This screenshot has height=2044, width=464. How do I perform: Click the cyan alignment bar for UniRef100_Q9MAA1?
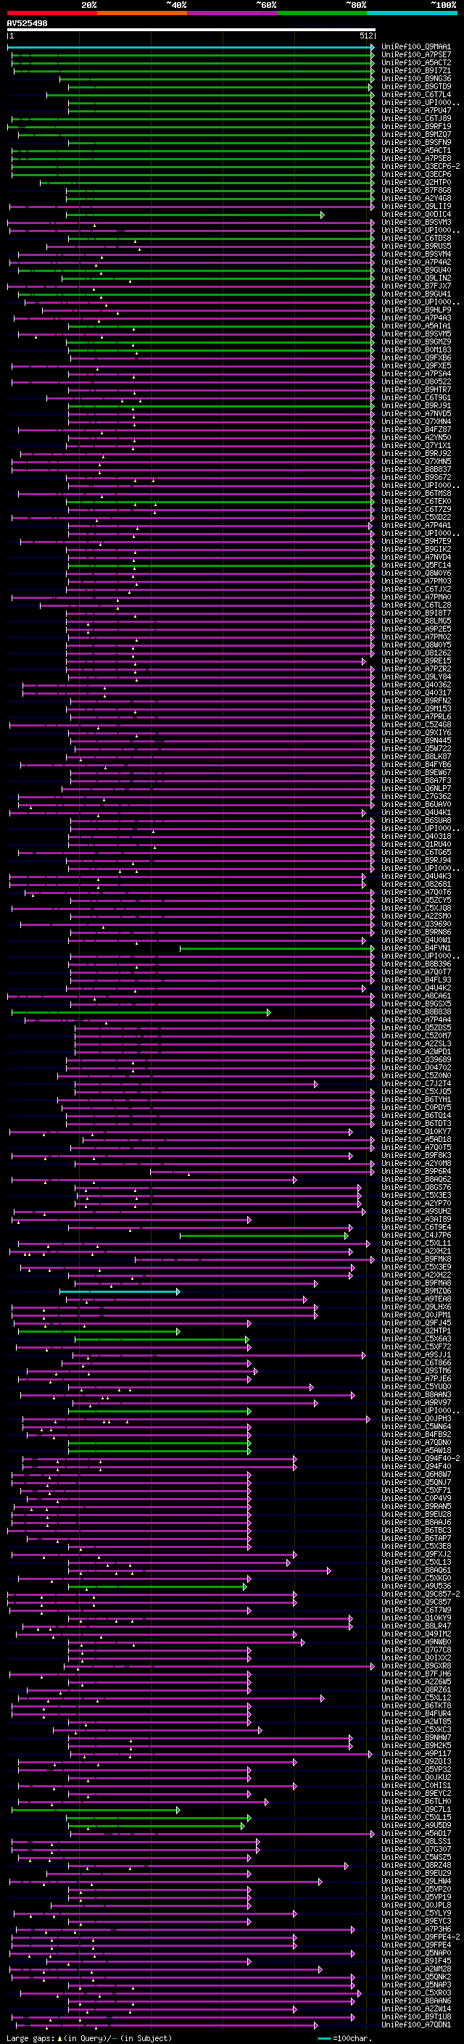[x=191, y=47]
